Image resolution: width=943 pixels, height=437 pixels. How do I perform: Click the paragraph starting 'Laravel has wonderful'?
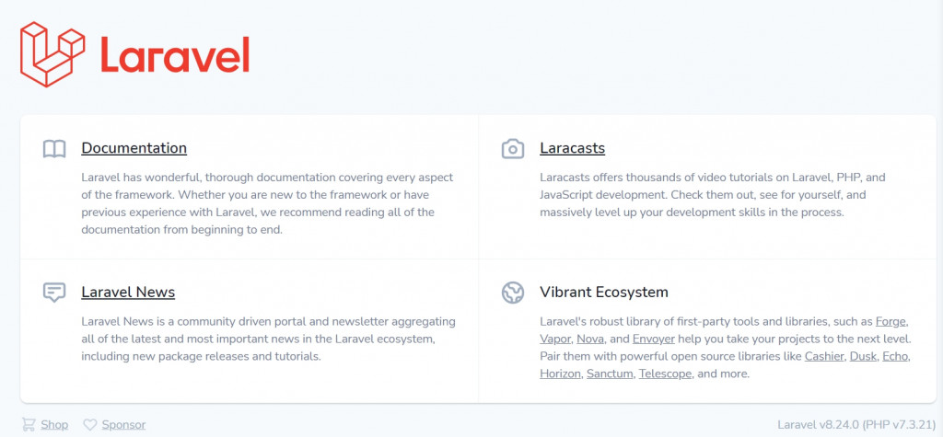267,203
